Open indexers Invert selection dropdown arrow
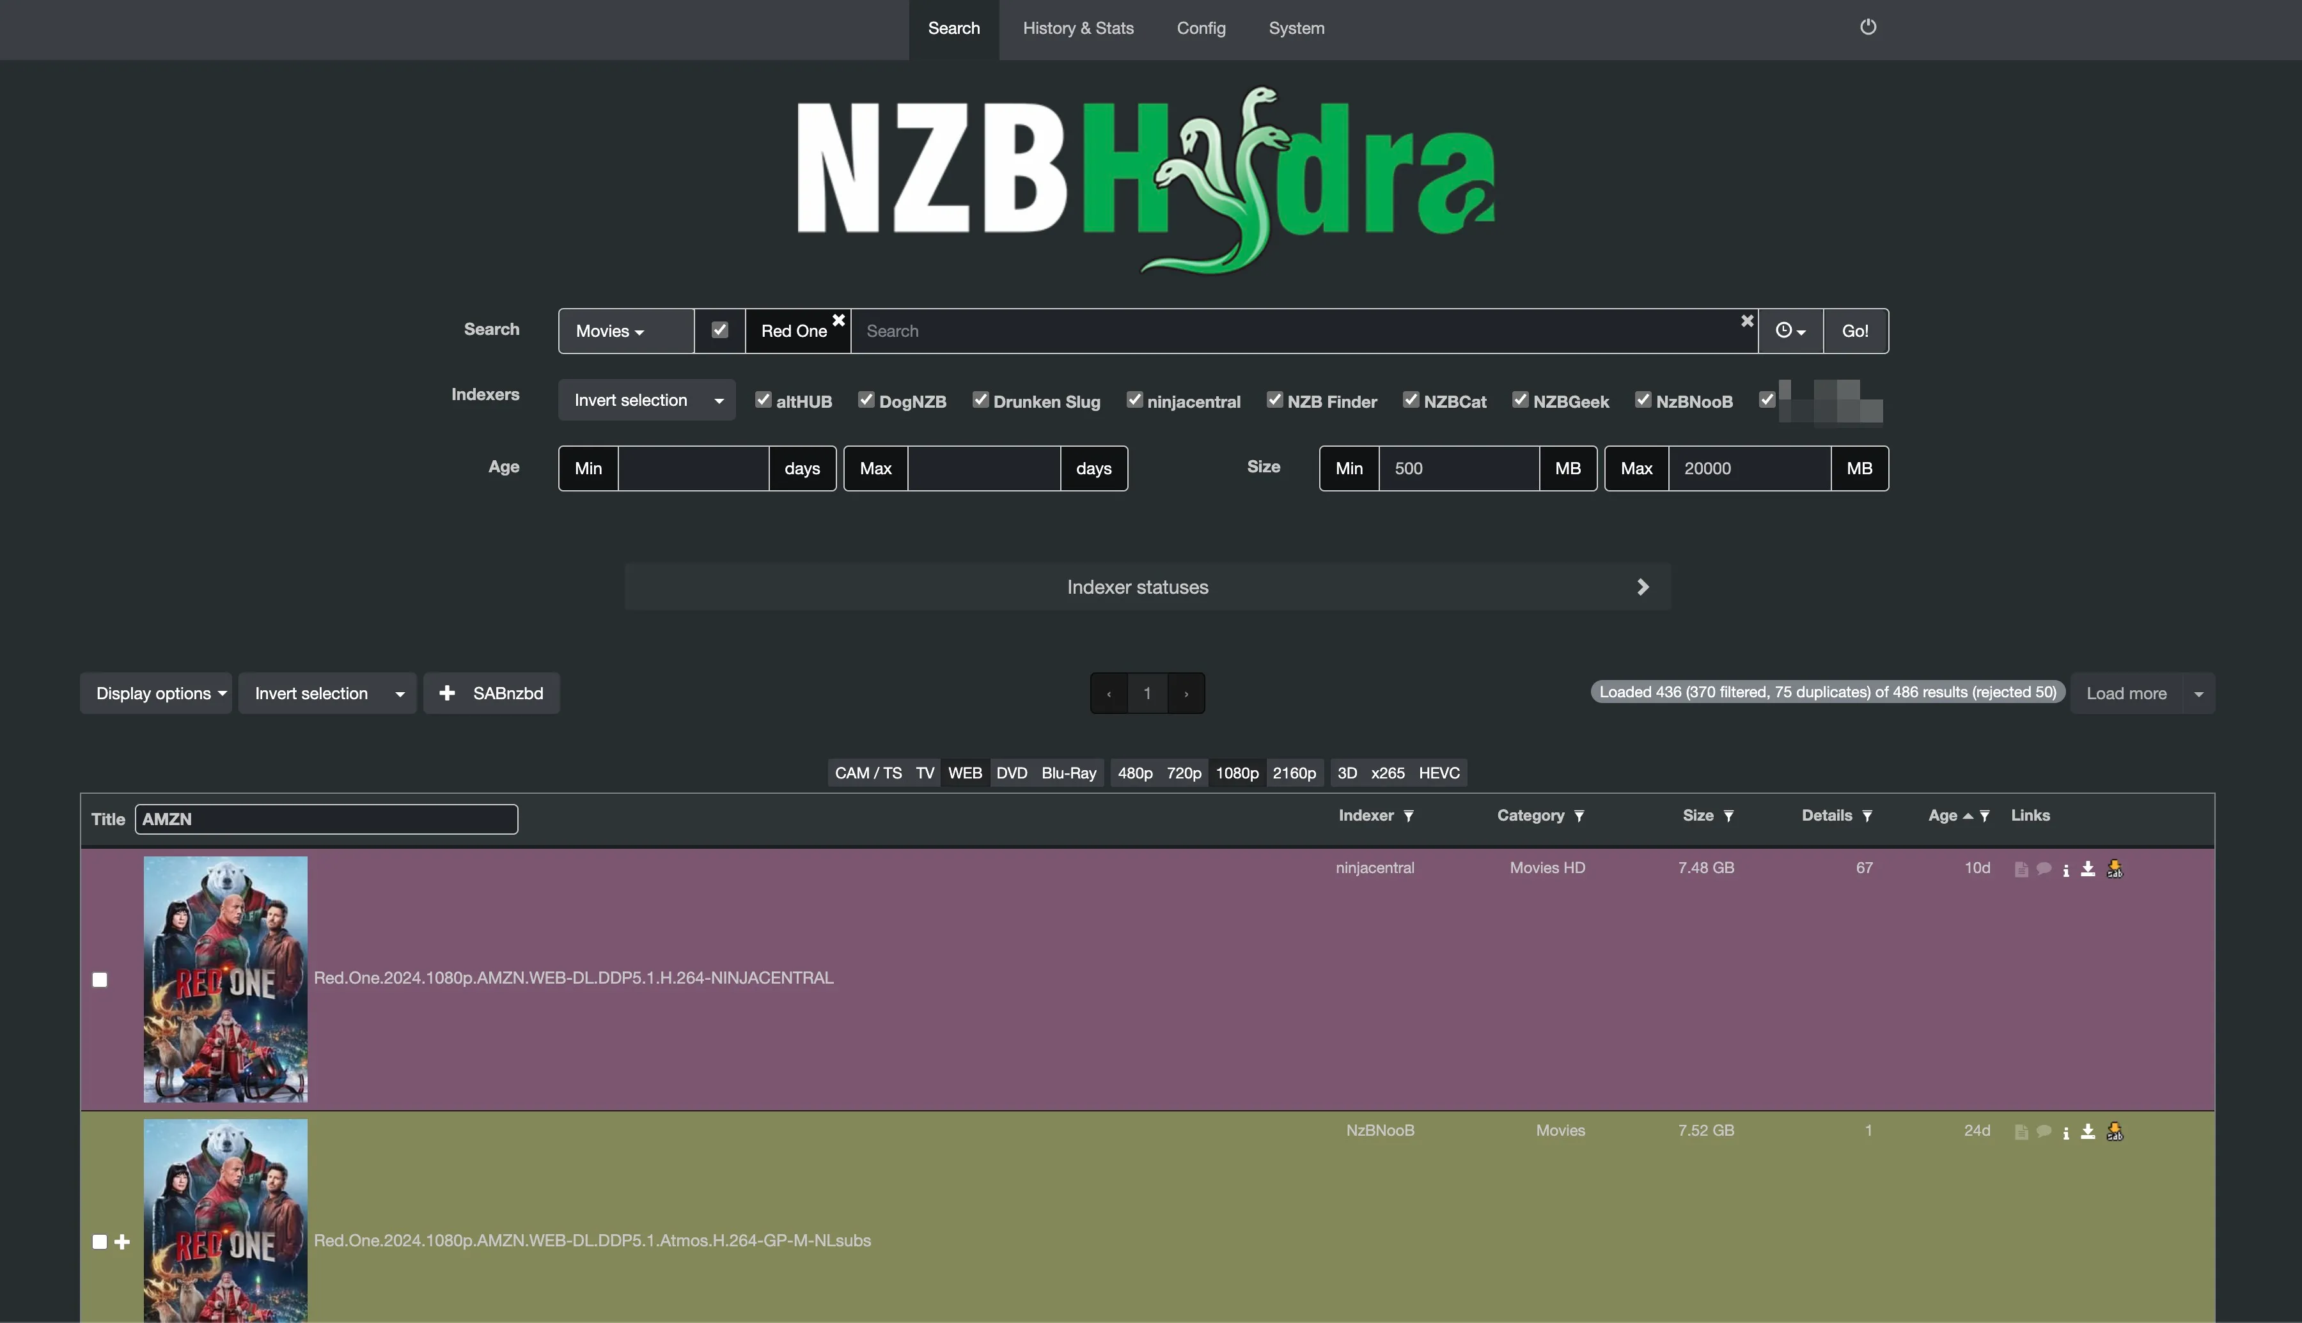The width and height of the screenshot is (2302, 1323). (719, 401)
